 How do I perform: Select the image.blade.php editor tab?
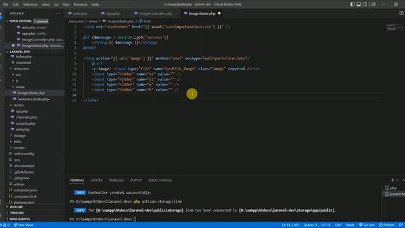pos(202,13)
